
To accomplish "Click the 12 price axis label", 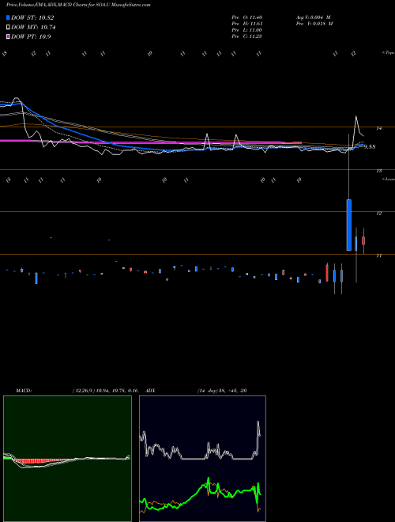I will click(x=378, y=214).
